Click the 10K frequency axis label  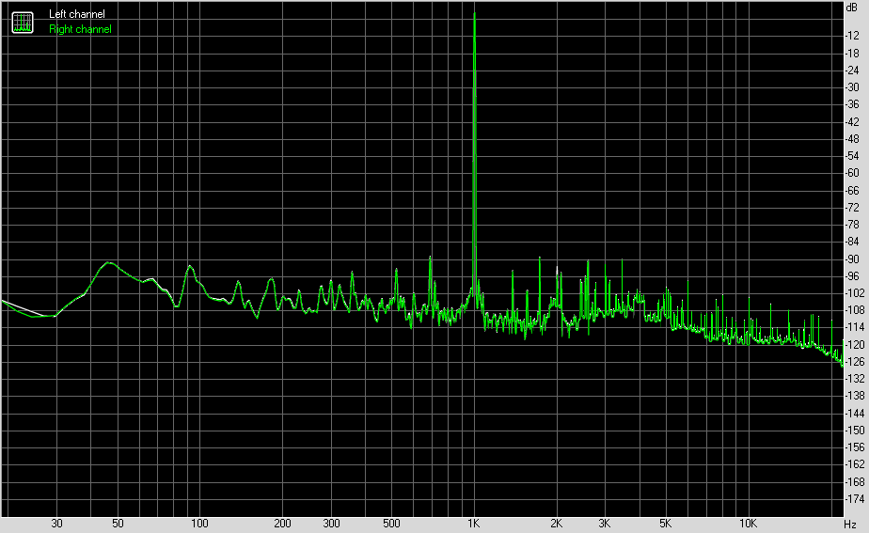748,523
